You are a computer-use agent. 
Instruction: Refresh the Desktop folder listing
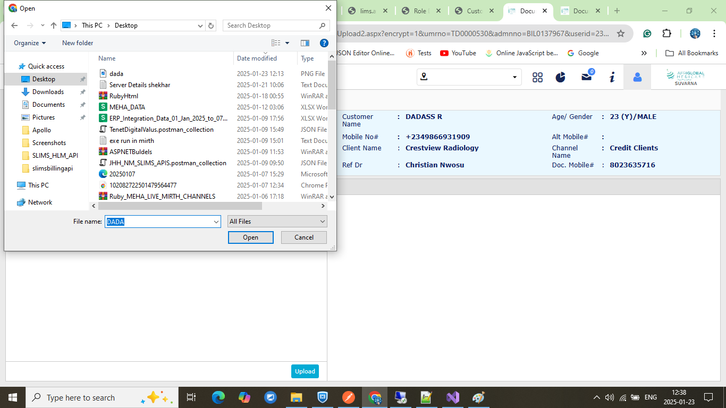212,25
